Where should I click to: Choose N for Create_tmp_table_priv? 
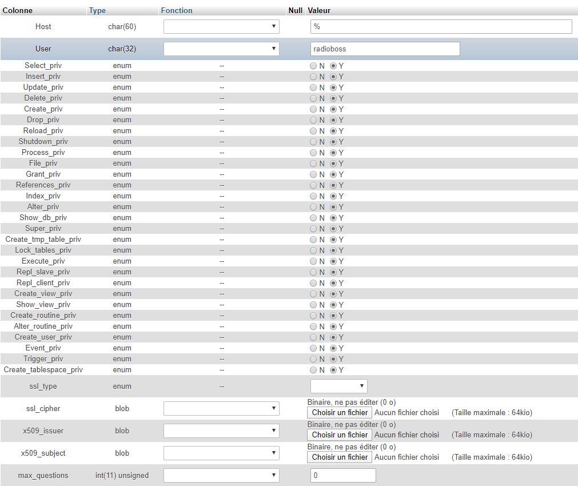tap(313, 240)
